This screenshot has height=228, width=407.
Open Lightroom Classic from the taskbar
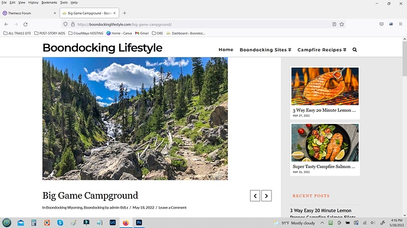click(x=113, y=223)
